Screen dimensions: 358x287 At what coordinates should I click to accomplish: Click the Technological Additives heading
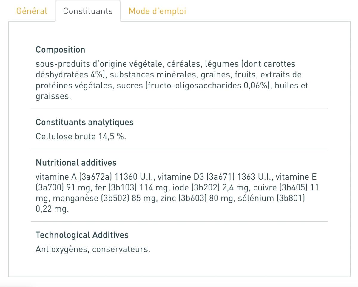pyautogui.click(x=82, y=235)
